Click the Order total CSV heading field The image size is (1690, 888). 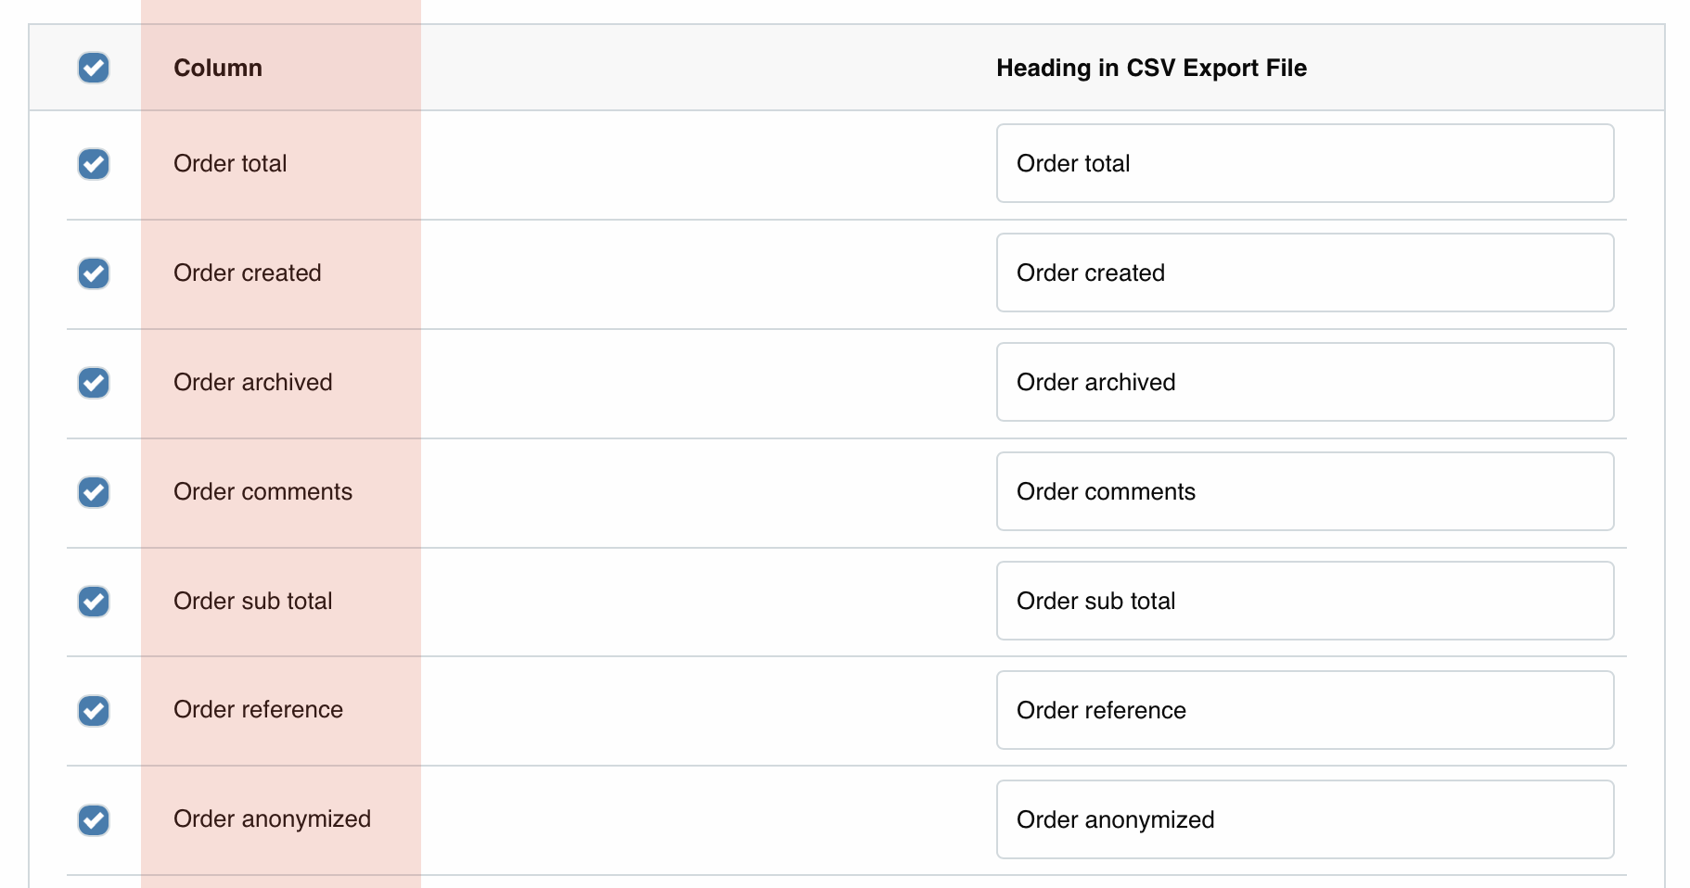pos(1304,163)
